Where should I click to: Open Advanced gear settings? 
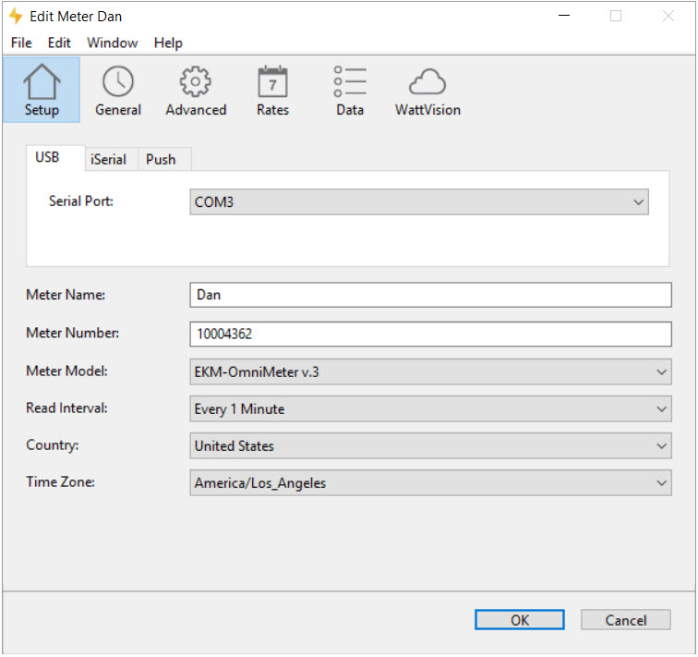pyautogui.click(x=196, y=91)
